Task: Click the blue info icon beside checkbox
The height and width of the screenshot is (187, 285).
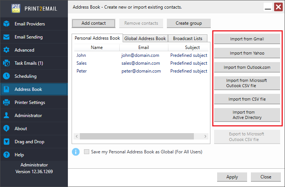Action: click(76, 152)
